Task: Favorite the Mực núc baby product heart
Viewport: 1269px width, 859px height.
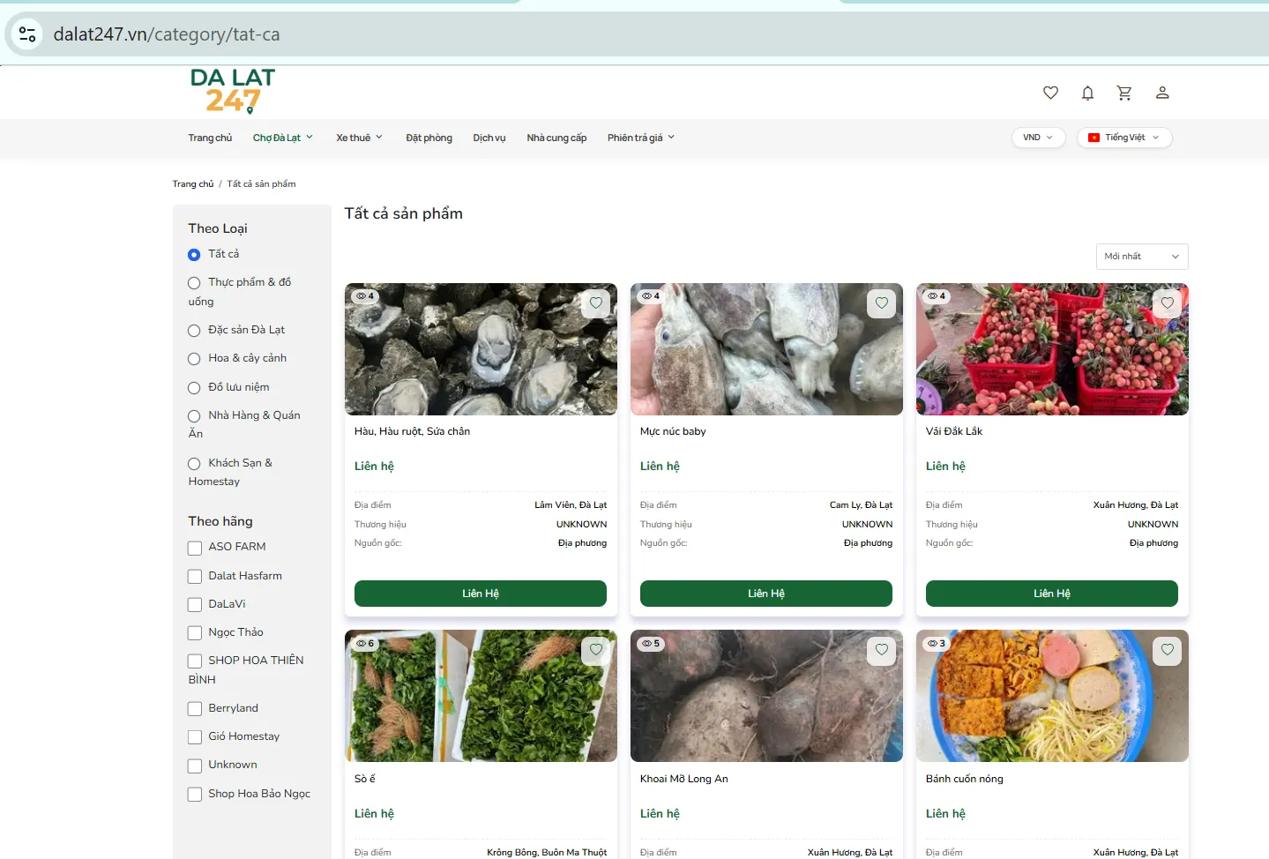Action: (882, 303)
